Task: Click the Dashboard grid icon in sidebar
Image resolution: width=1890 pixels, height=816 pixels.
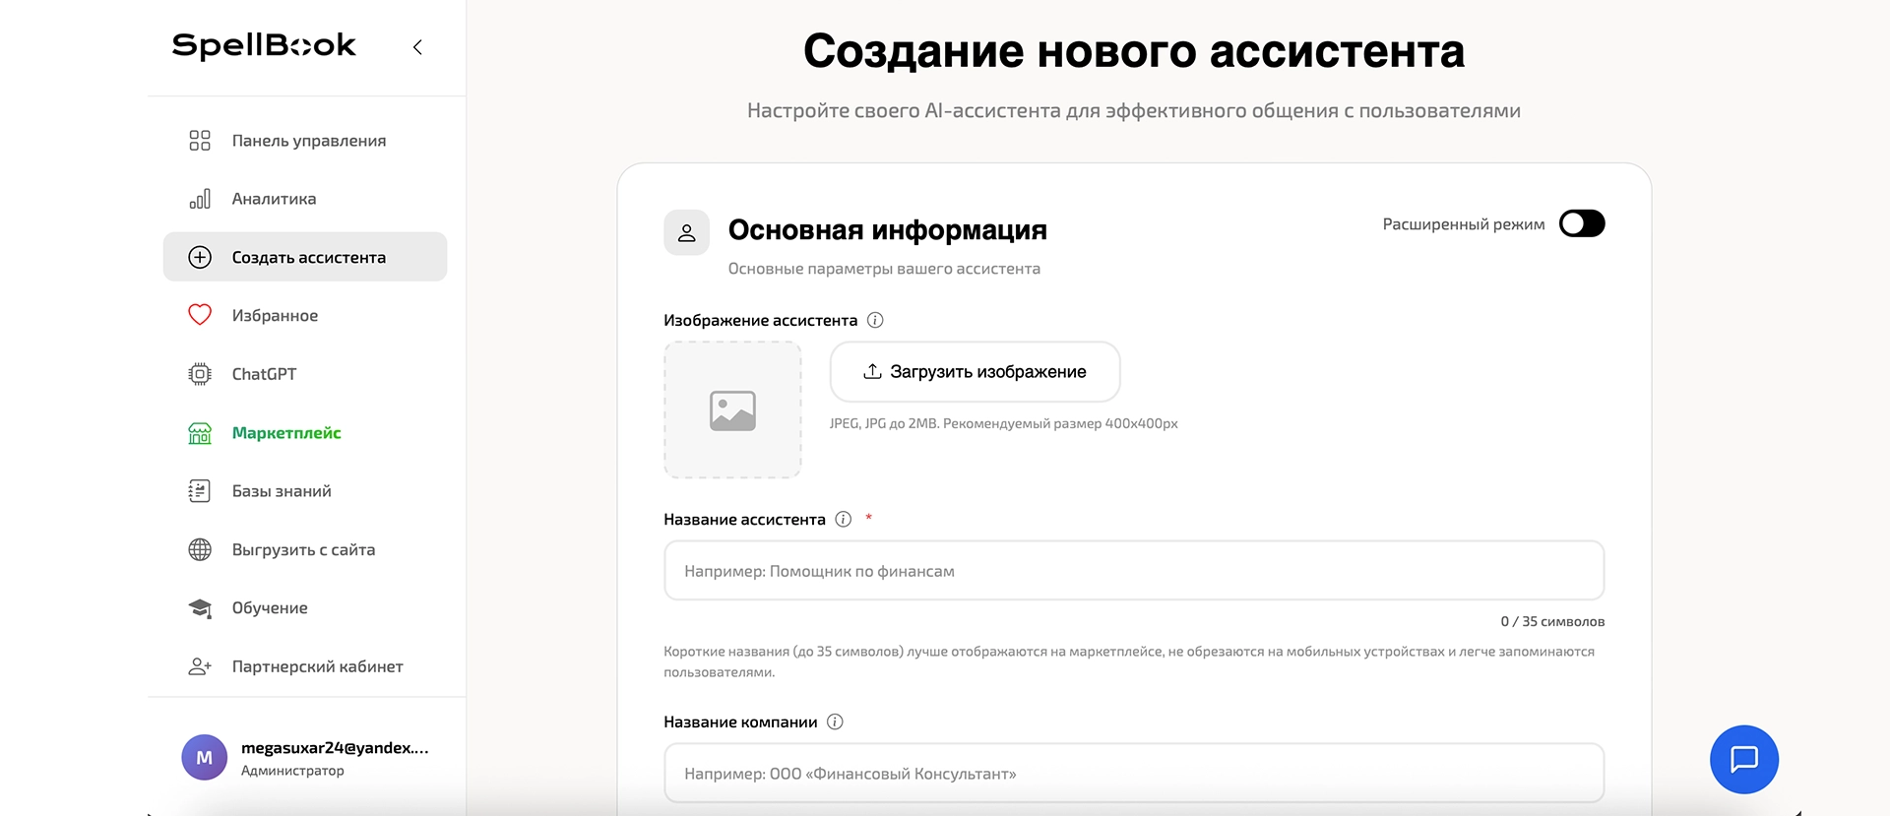Action: pyautogui.click(x=200, y=141)
